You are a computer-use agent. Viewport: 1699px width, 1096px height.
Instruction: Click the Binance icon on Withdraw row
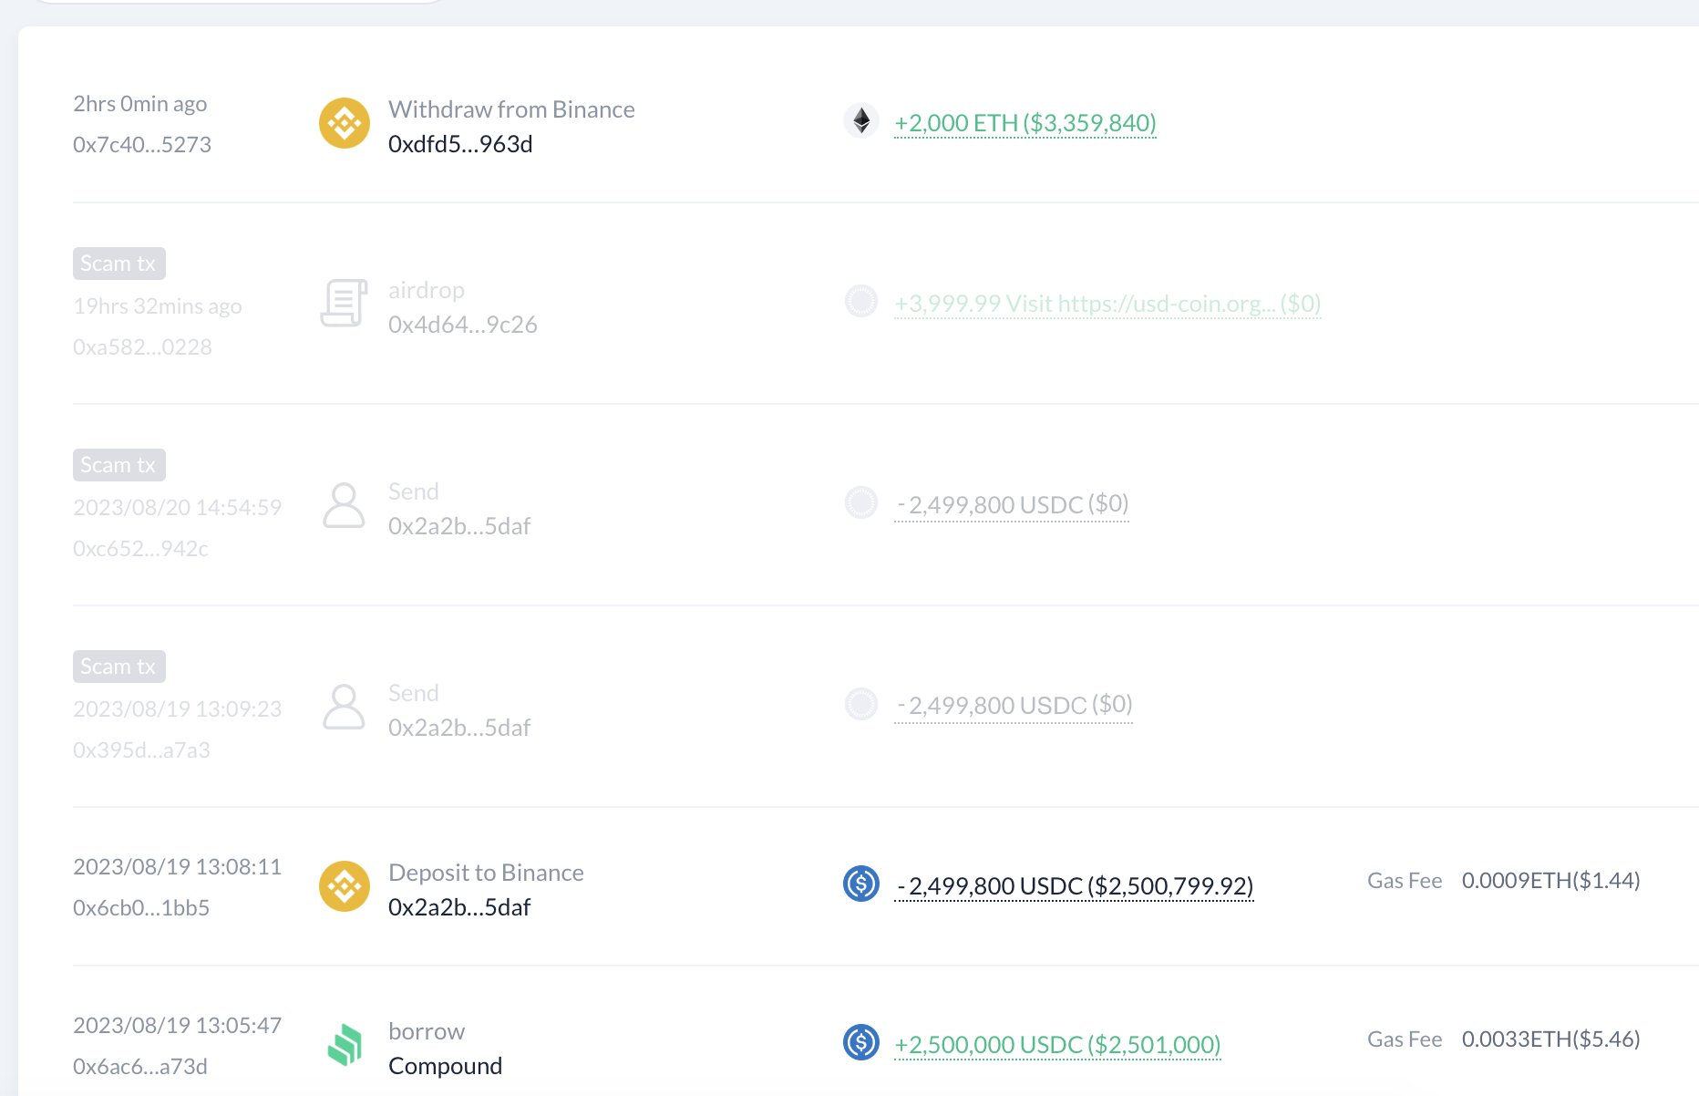pyautogui.click(x=345, y=123)
